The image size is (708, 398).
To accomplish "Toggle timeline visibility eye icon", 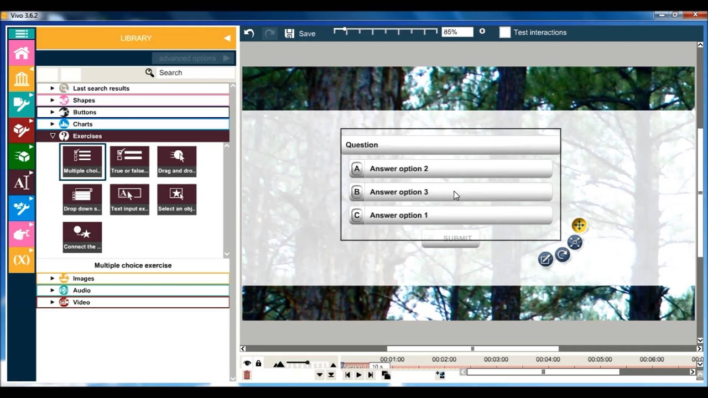I will coord(247,363).
